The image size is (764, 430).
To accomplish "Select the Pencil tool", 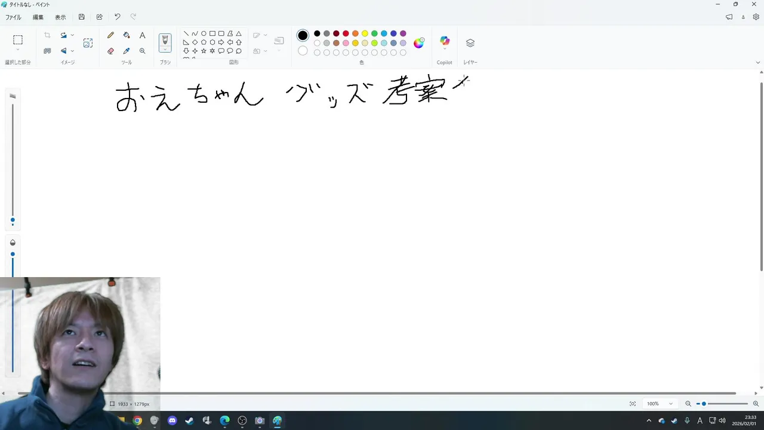I will click(x=110, y=35).
